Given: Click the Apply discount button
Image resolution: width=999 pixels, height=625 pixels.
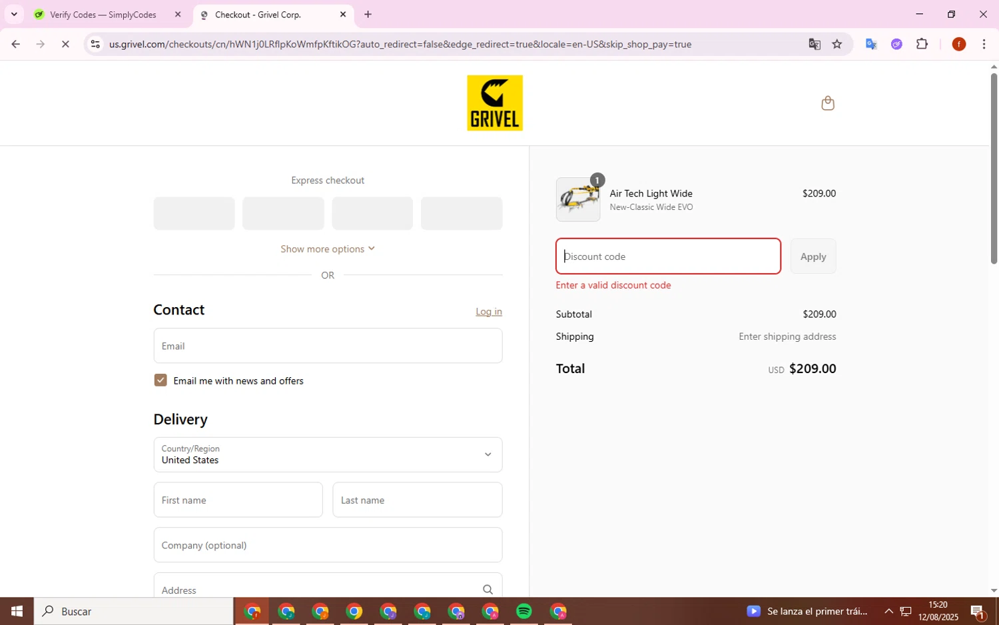Looking at the screenshot, I should coord(813,256).
